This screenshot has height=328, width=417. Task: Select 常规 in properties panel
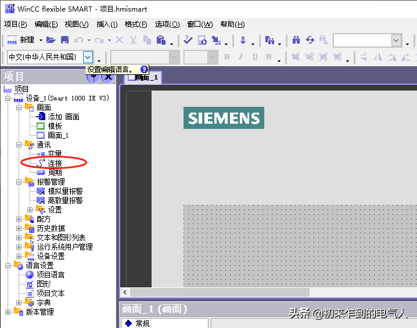(142, 323)
